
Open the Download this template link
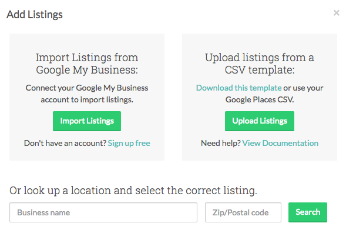[238, 88]
